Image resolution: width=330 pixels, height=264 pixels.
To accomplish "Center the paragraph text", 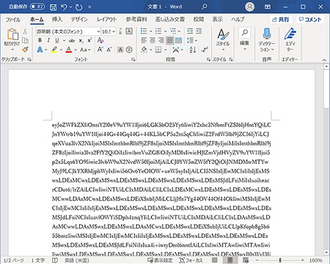I will pos(153,40).
